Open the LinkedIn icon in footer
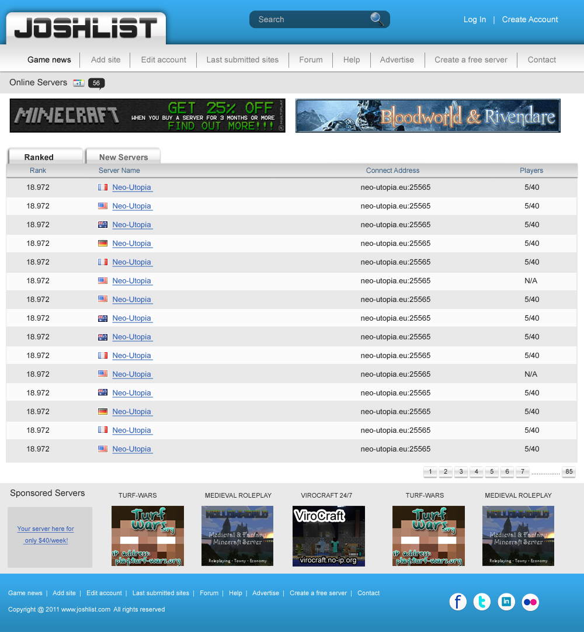Screen dimensions: 584x632 [506, 602]
